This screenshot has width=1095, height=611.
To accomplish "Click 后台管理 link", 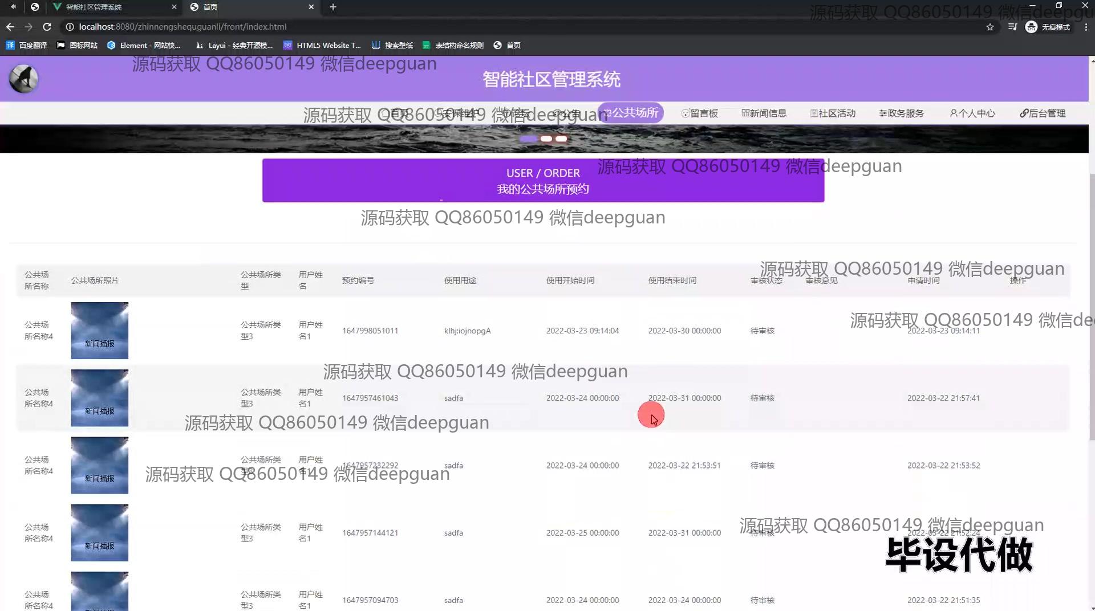I will point(1043,113).
